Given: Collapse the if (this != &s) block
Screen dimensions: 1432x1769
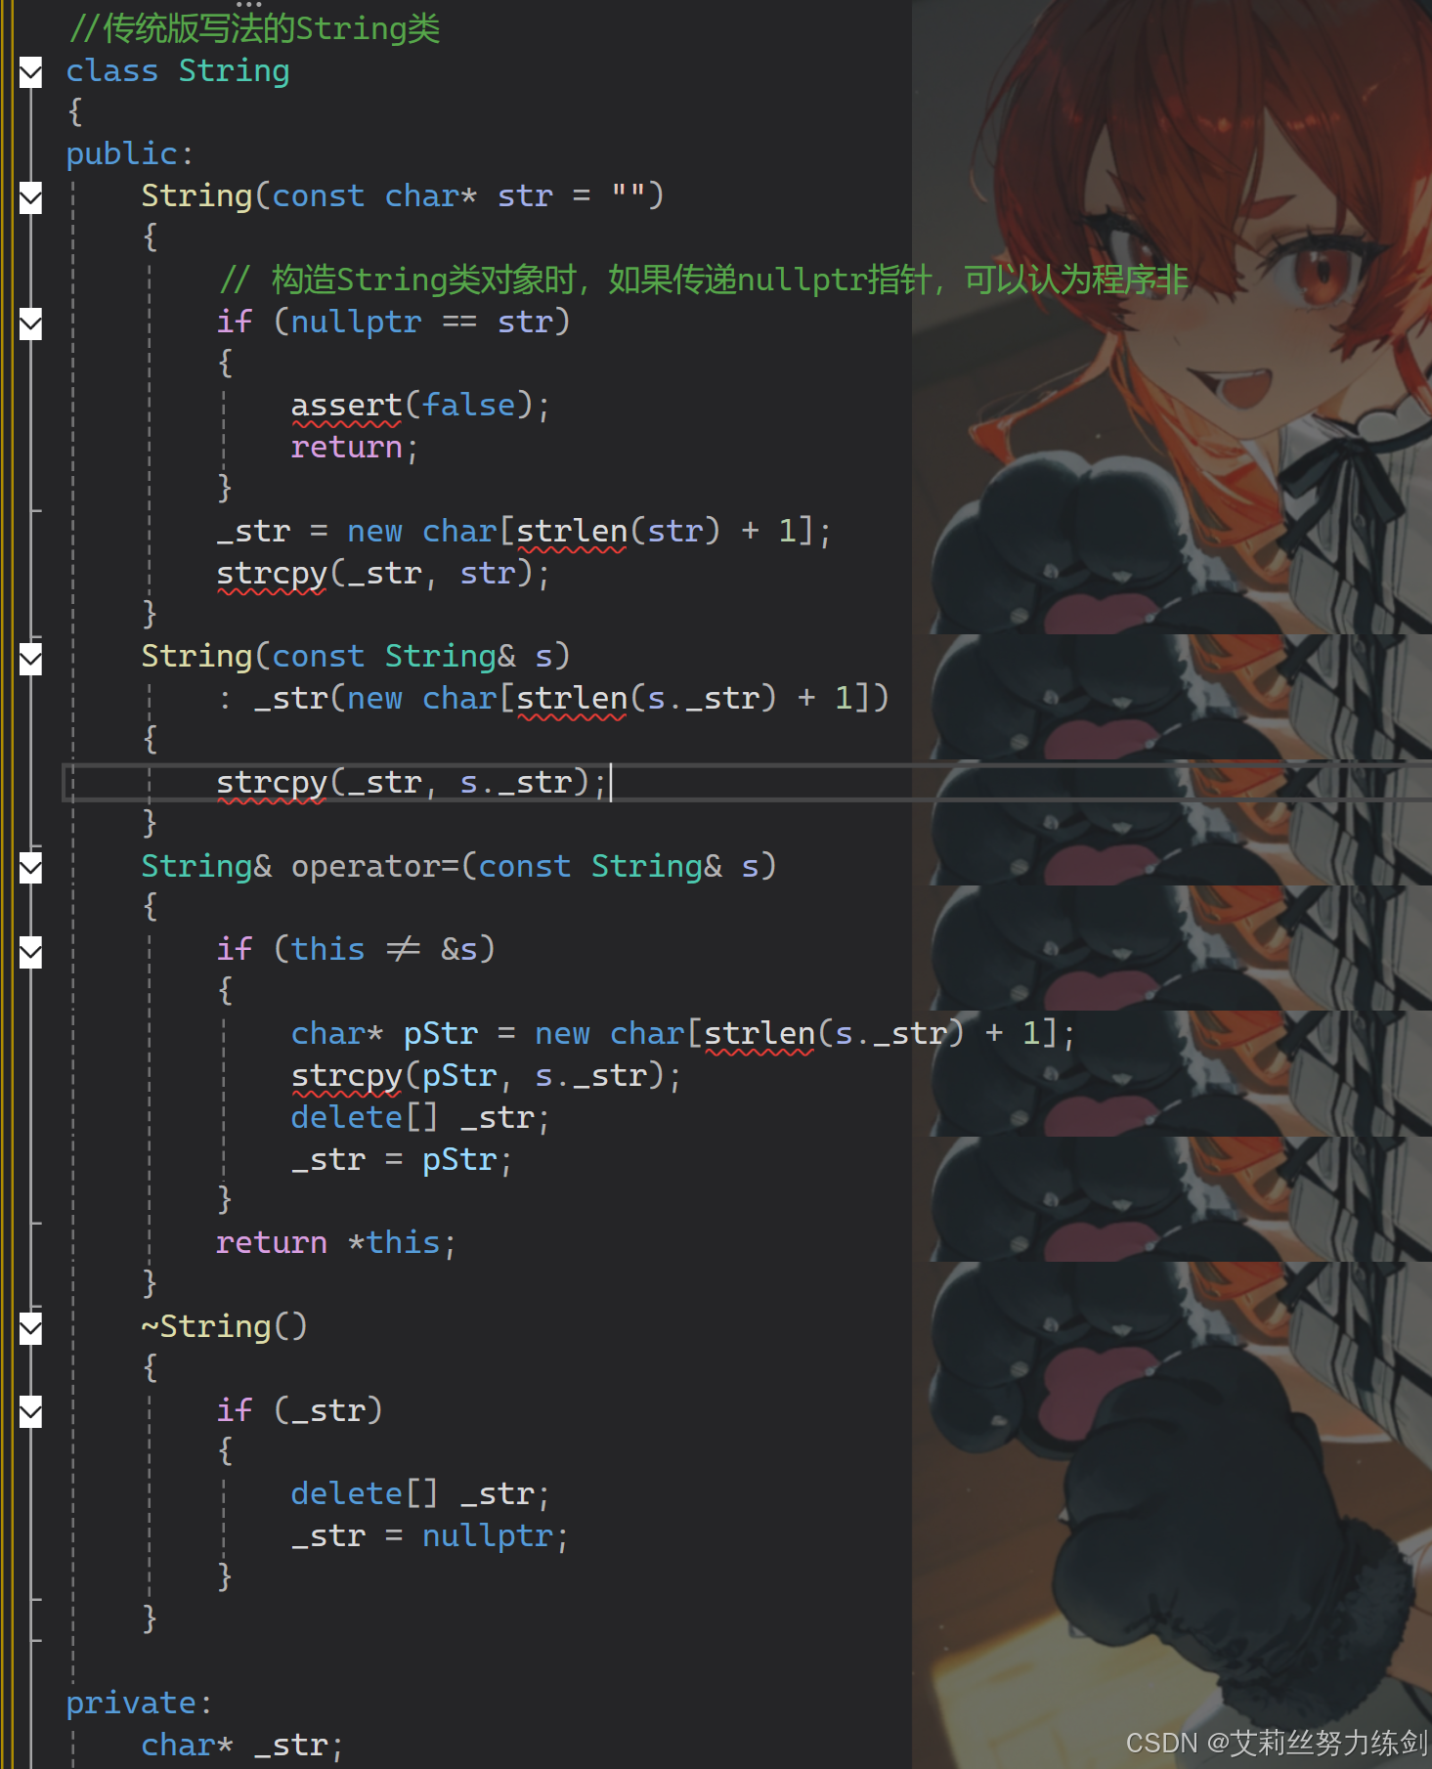Looking at the screenshot, I should (x=30, y=952).
